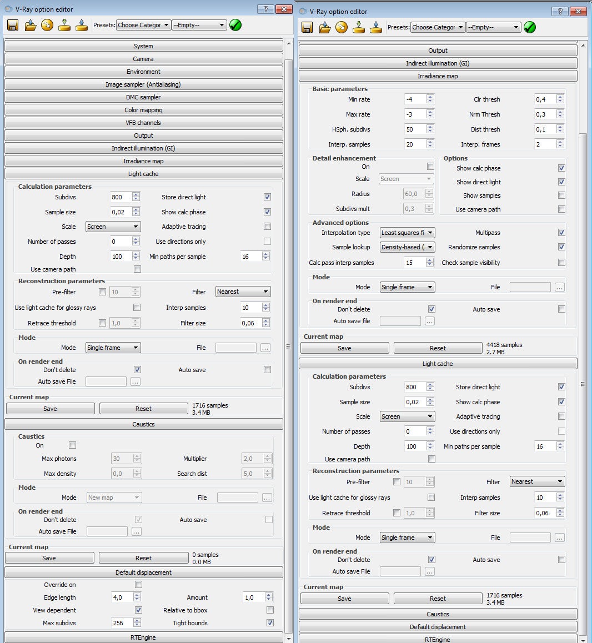
Task: Toggle Detail enhancement On checkbox
Action: point(430,167)
